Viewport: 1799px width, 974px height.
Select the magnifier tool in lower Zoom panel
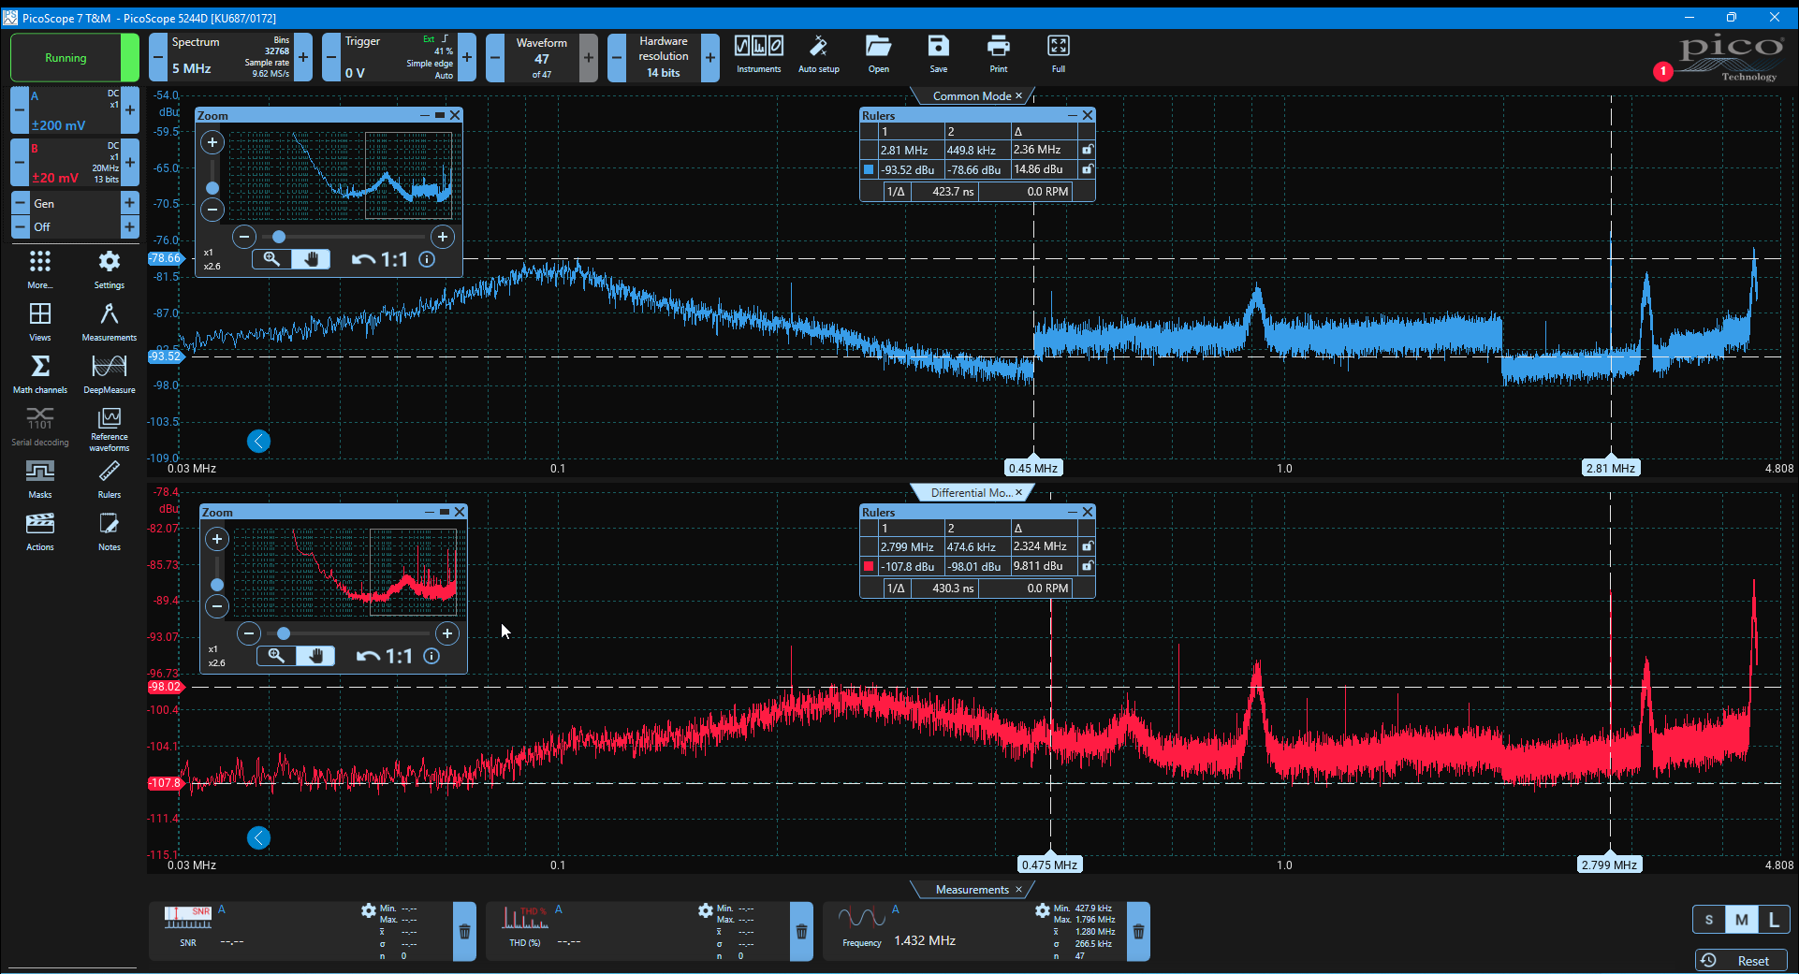[276, 656]
